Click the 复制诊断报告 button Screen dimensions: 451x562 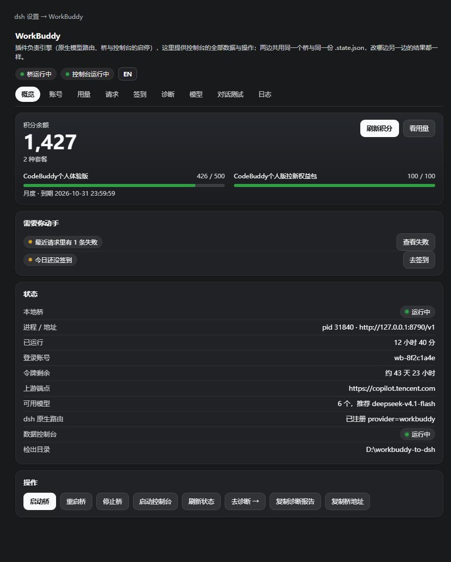click(295, 501)
